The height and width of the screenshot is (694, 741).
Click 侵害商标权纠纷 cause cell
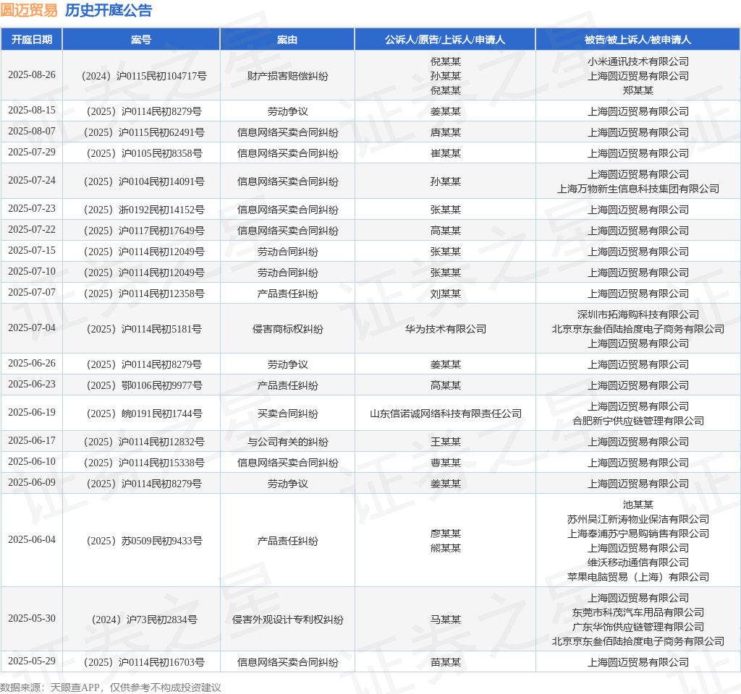coord(287,329)
